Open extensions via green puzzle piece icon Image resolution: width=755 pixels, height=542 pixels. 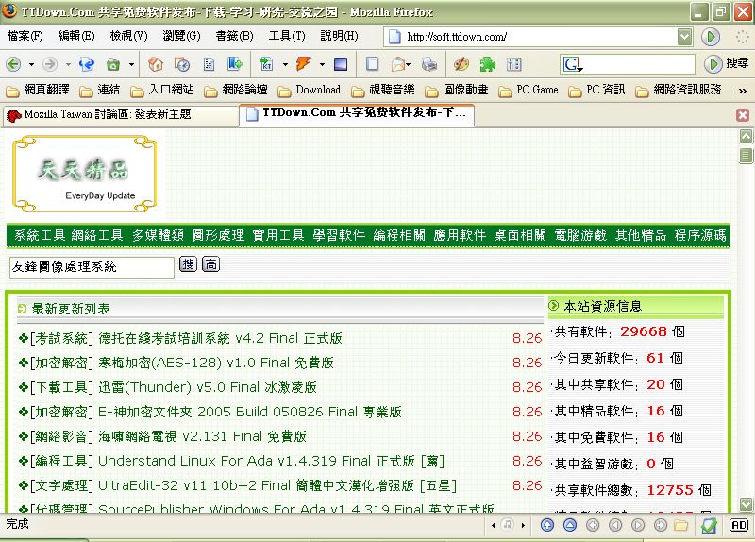click(x=487, y=64)
